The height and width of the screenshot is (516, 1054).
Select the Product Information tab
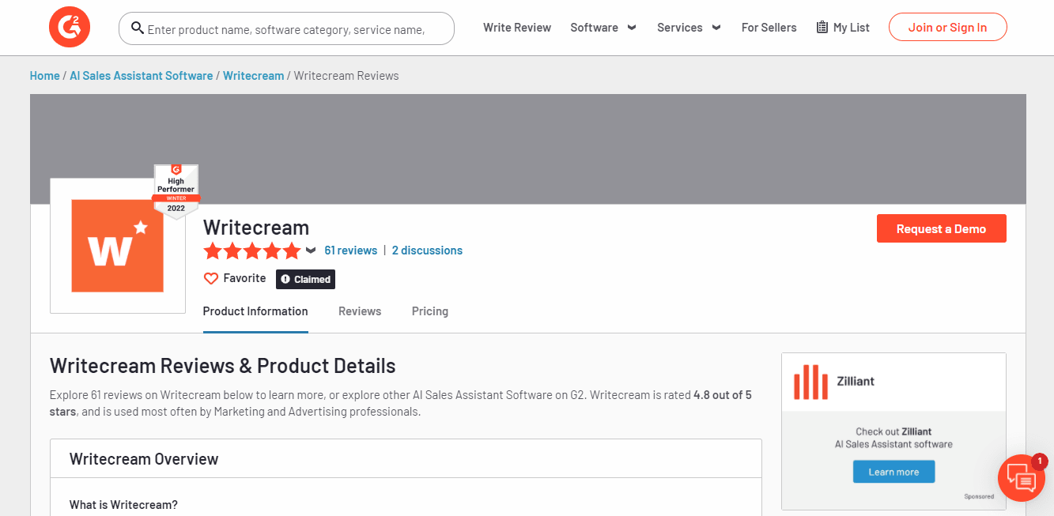point(255,311)
